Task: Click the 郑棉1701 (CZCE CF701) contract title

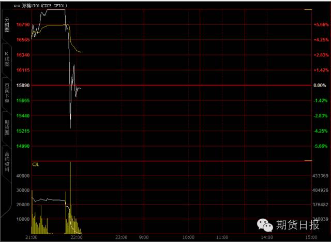Action: pos(44,6)
